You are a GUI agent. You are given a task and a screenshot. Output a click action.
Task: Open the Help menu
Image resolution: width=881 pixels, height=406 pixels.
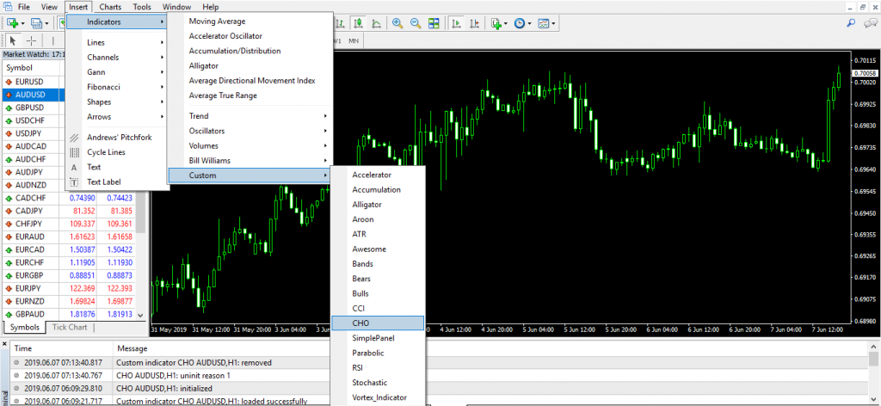tap(210, 7)
